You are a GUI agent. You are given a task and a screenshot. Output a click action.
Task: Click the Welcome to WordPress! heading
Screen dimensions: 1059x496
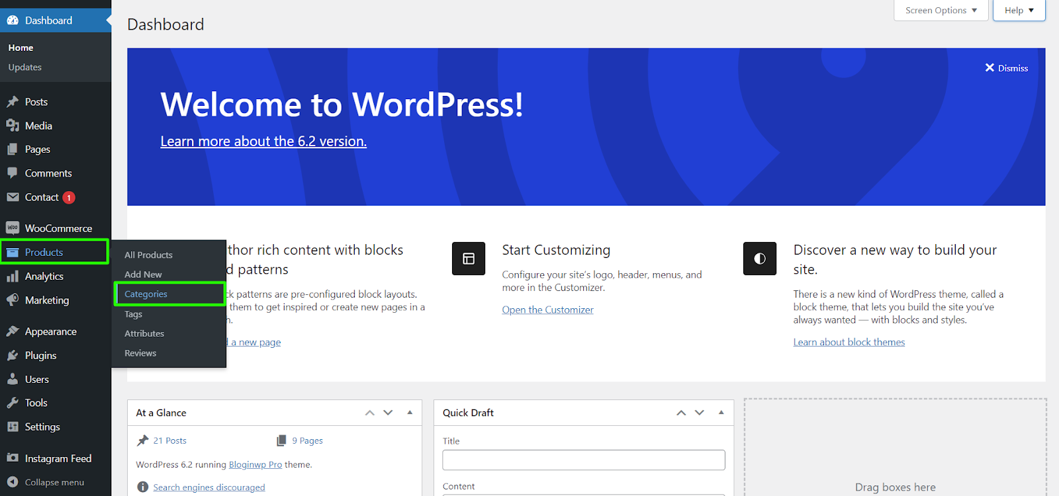(x=342, y=104)
